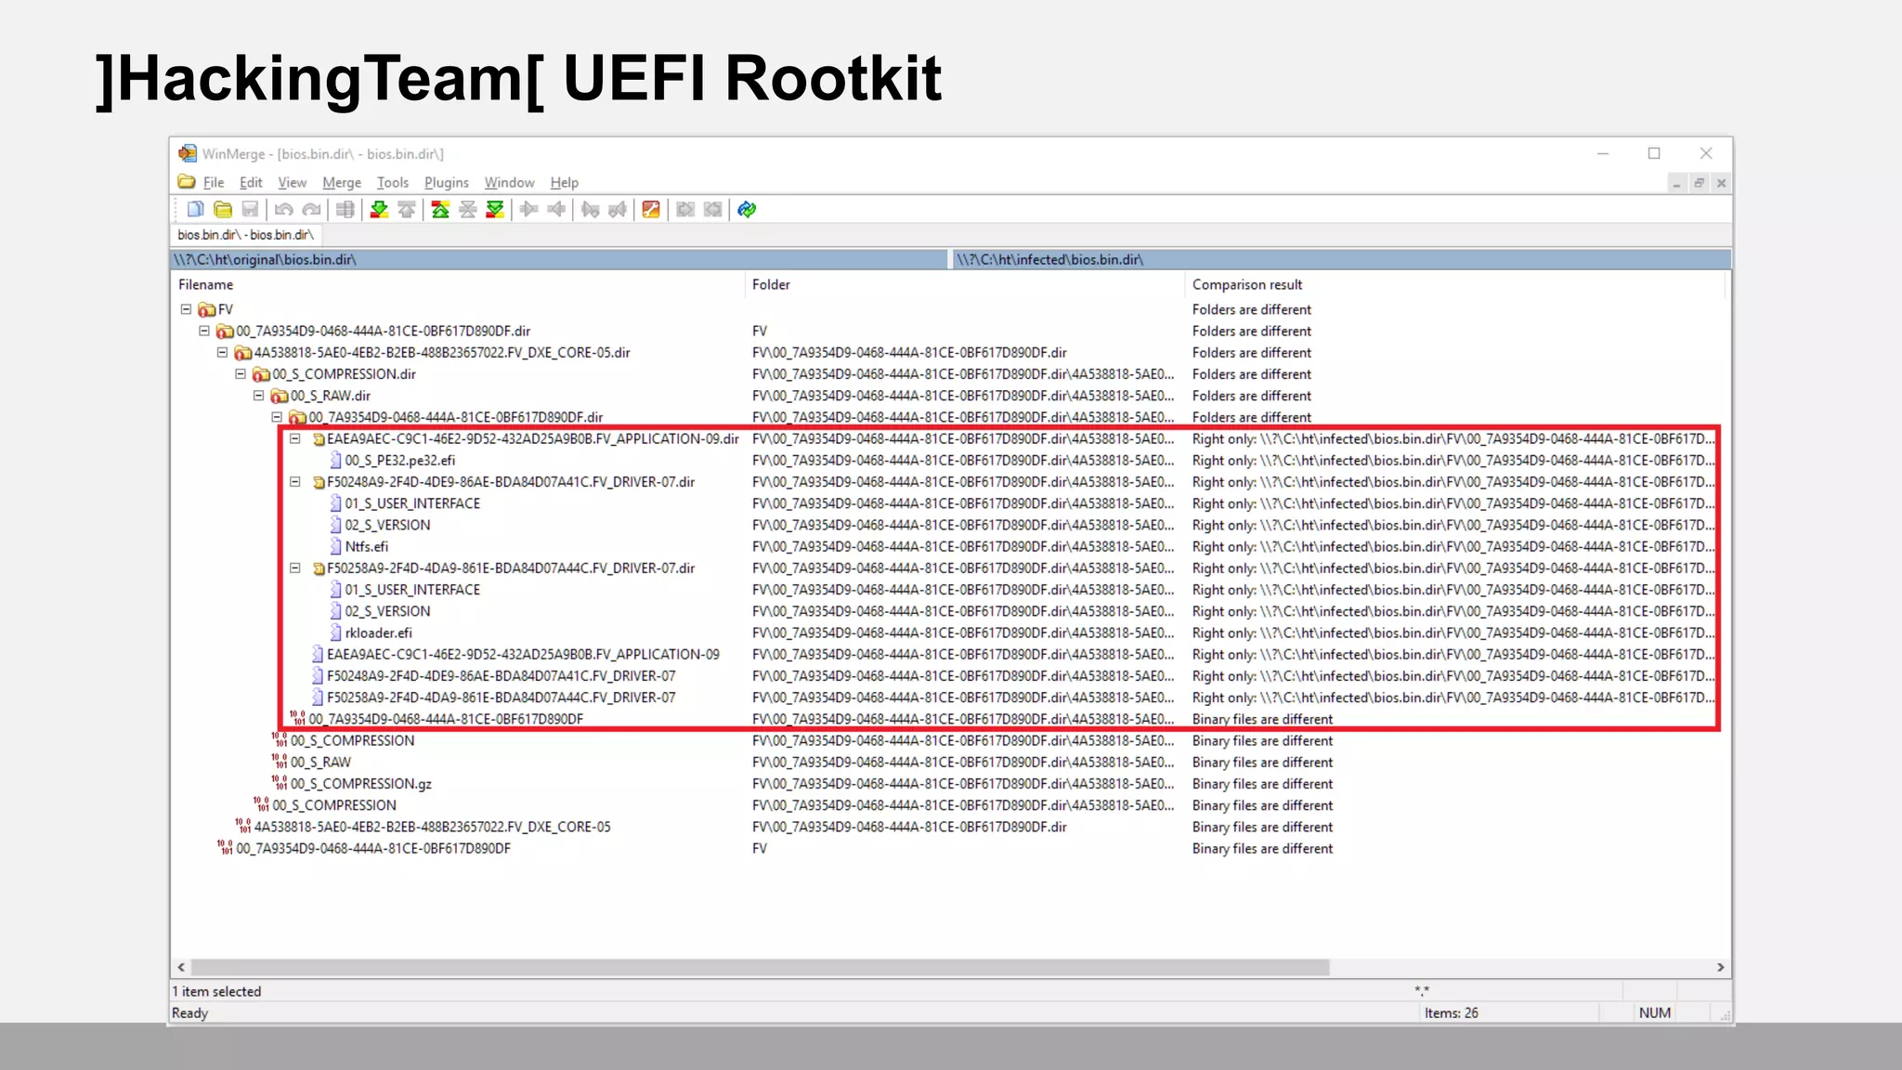Click the Redo toolbar icon
This screenshot has height=1070, width=1902.
pyautogui.click(x=312, y=210)
